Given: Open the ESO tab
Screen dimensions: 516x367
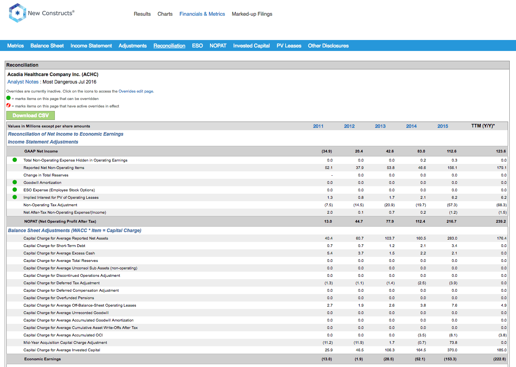Looking at the screenshot, I should point(197,45).
